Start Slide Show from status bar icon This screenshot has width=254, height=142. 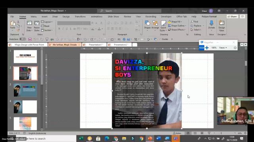click(209, 133)
